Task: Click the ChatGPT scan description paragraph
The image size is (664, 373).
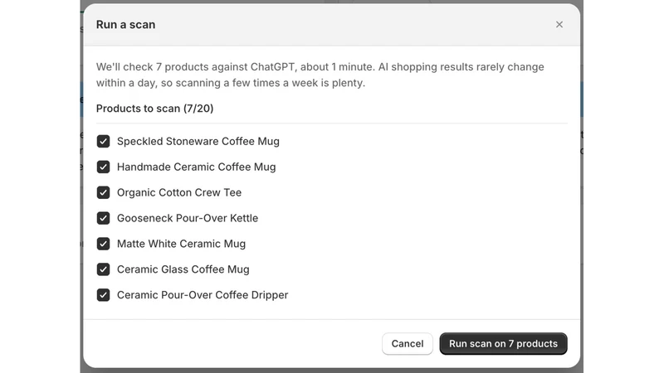Action: point(320,75)
